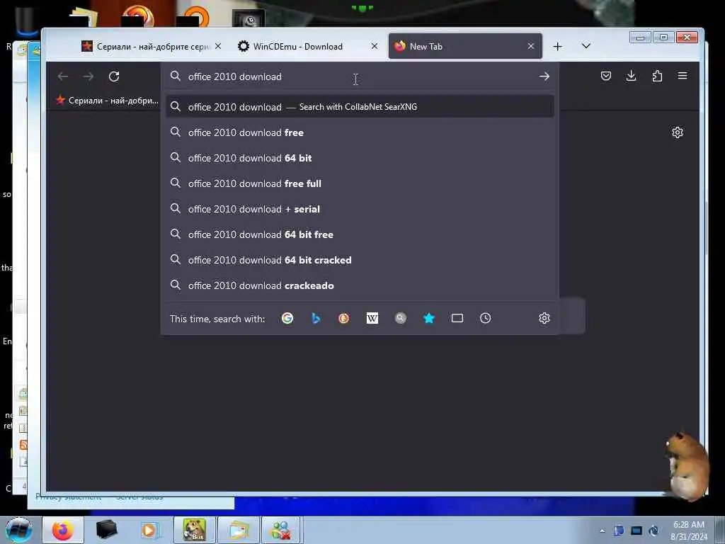Screen dimensions: 725x544
Task: Open a new tab with plus button
Action: click(558, 46)
